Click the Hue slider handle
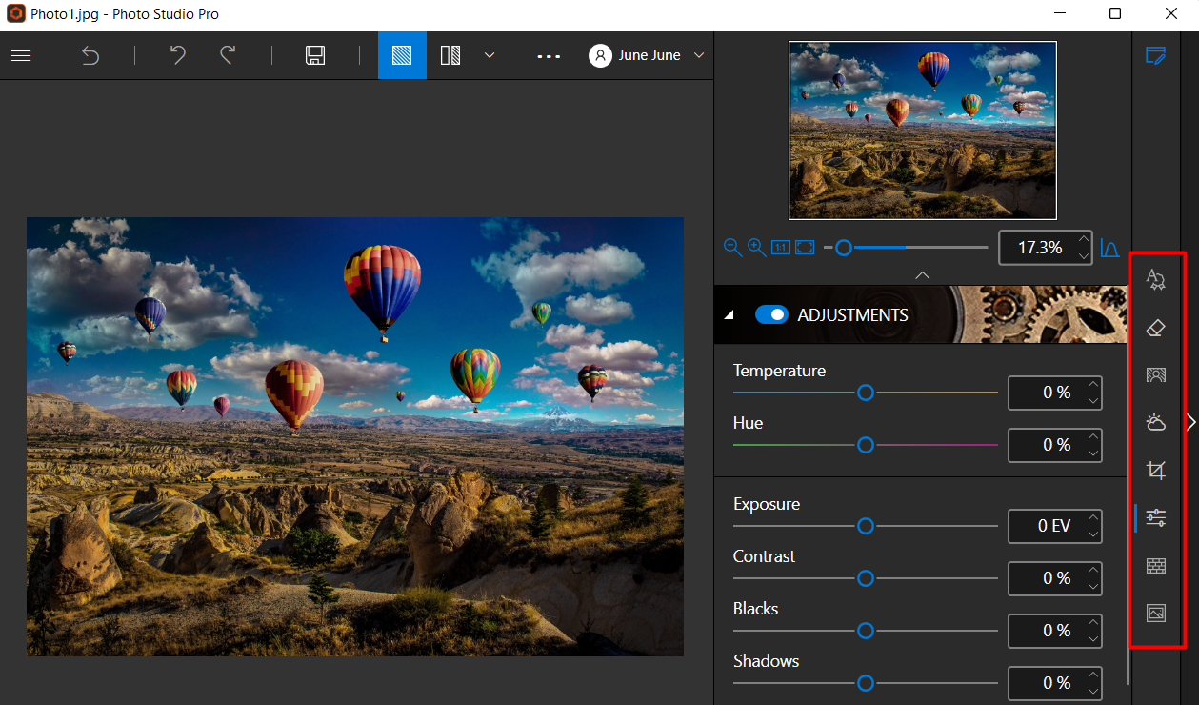Image resolution: width=1199 pixels, height=705 pixels. click(x=866, y=445)
